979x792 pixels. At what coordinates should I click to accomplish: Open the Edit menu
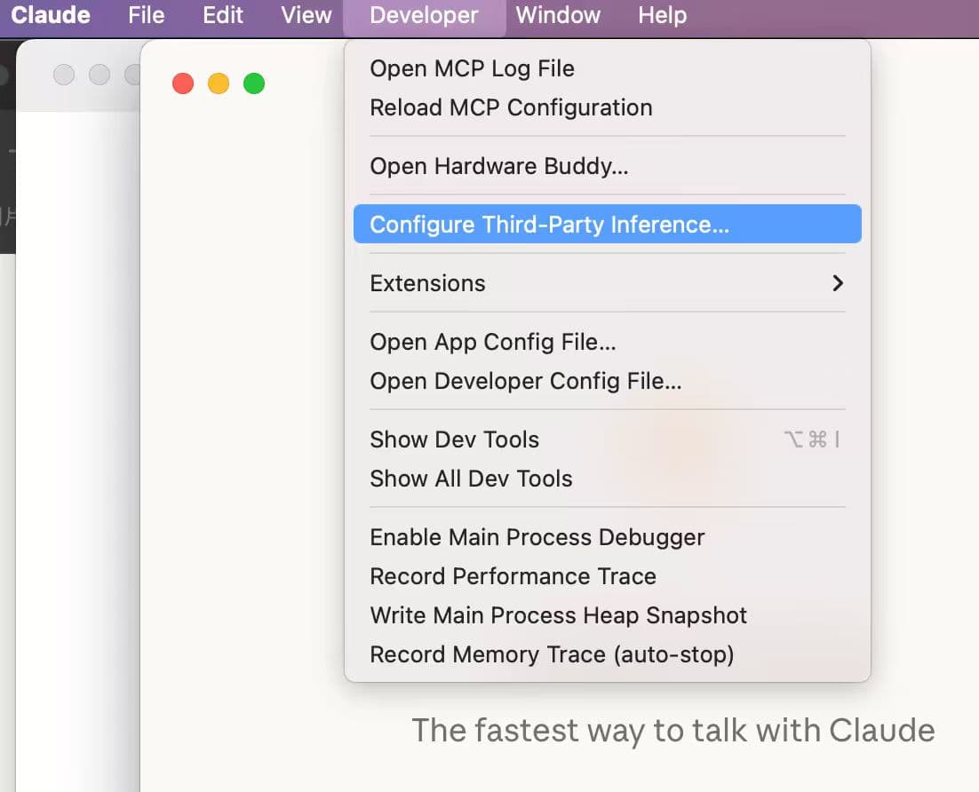[x=223, y=15]
